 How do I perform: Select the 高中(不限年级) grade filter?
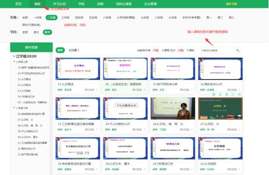point(31,25)
